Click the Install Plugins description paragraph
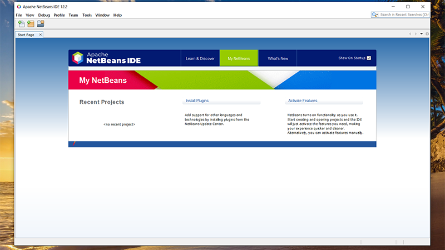This screenshot has width=445, height=250. (217, 119)
